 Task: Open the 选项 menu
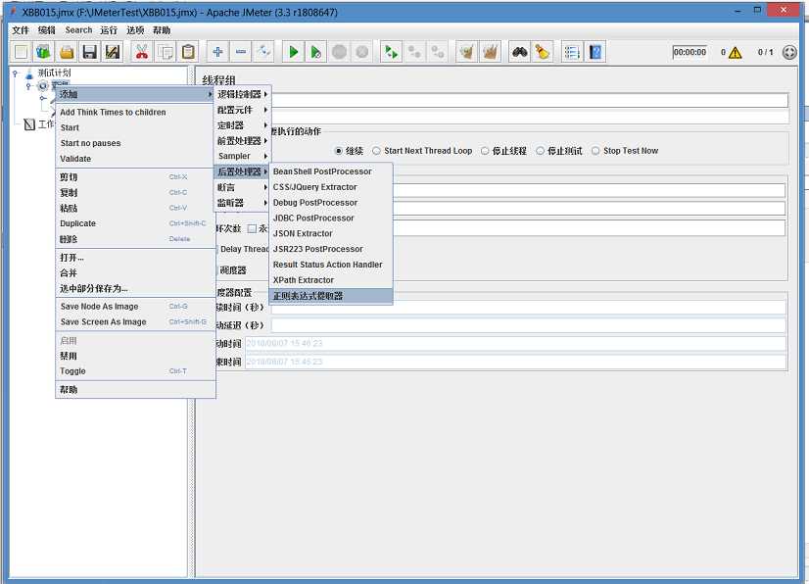click(135, 30)
